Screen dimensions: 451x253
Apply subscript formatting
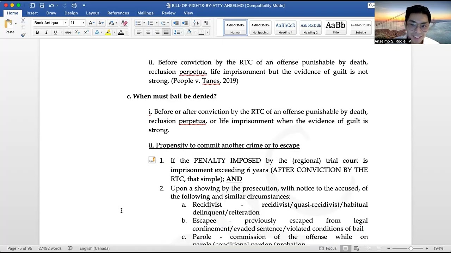tap(77, 32)
